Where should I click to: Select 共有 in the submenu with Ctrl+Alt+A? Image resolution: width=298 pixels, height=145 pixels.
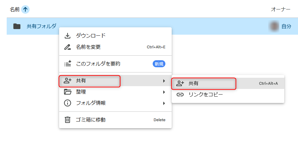(194, 83)
